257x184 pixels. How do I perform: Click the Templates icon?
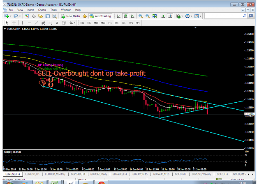coord(197,16)
